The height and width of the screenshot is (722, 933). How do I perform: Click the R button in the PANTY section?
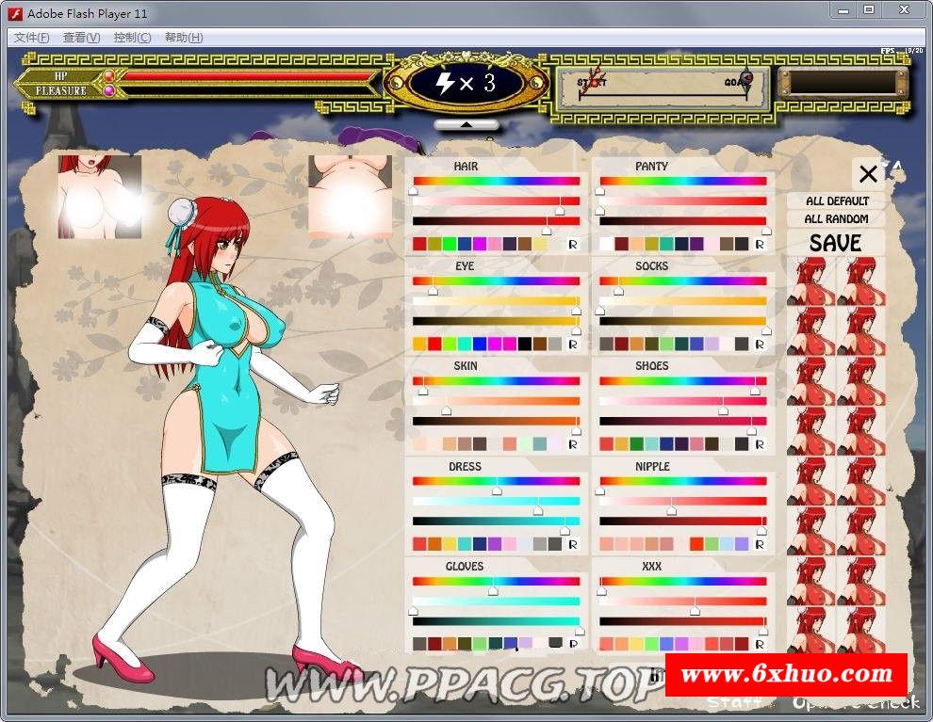760,244
